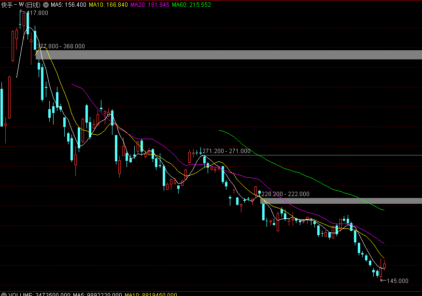Click the 377.800 - 368.000 gap label
Image resolution: width=422 pixels, height=296 pixels.
click(x=61, y=46)
